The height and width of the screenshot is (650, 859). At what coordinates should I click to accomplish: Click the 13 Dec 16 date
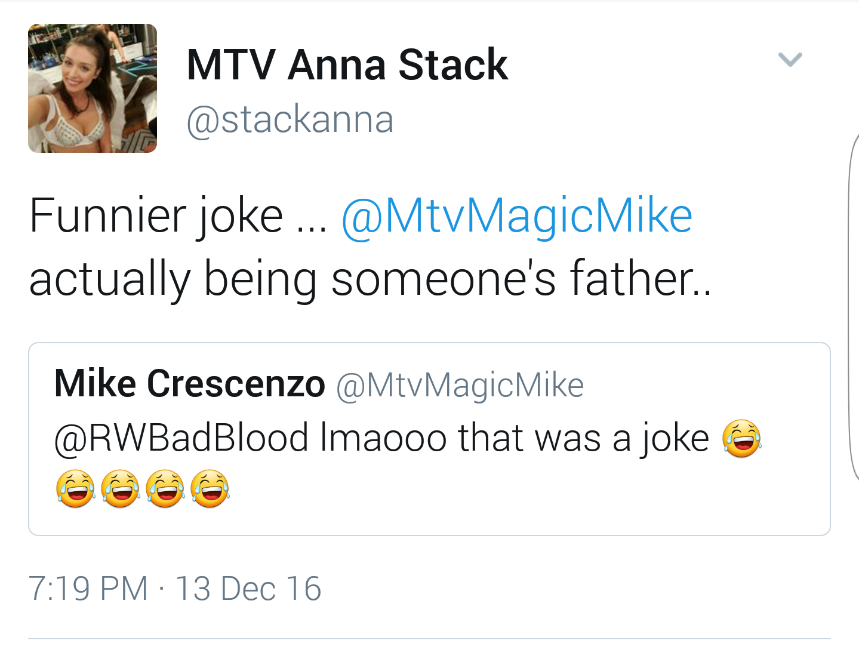tap(248, 589)
